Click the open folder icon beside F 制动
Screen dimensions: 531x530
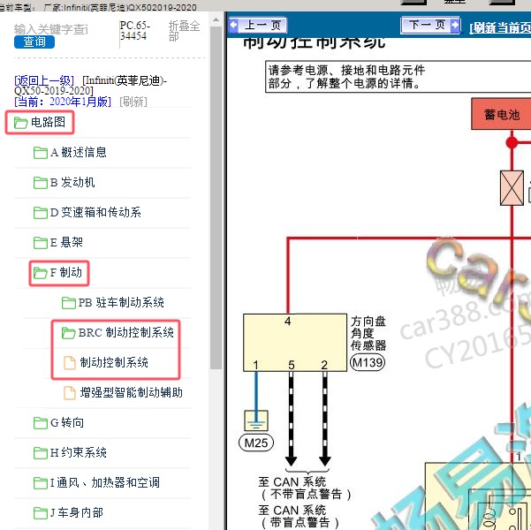point(40,273)
